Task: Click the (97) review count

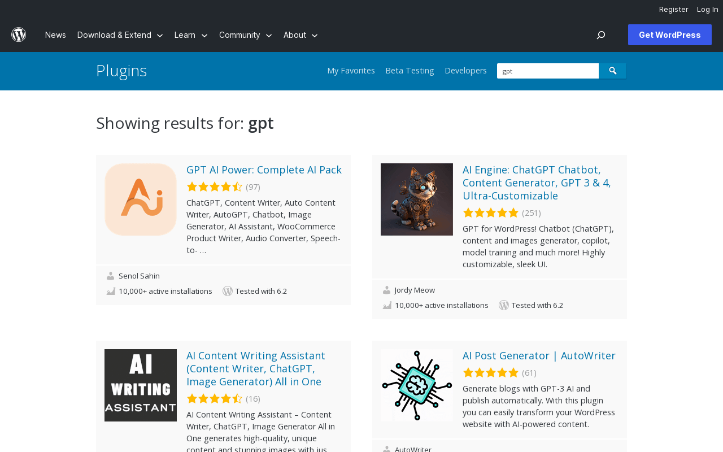Action: point(253,187)
